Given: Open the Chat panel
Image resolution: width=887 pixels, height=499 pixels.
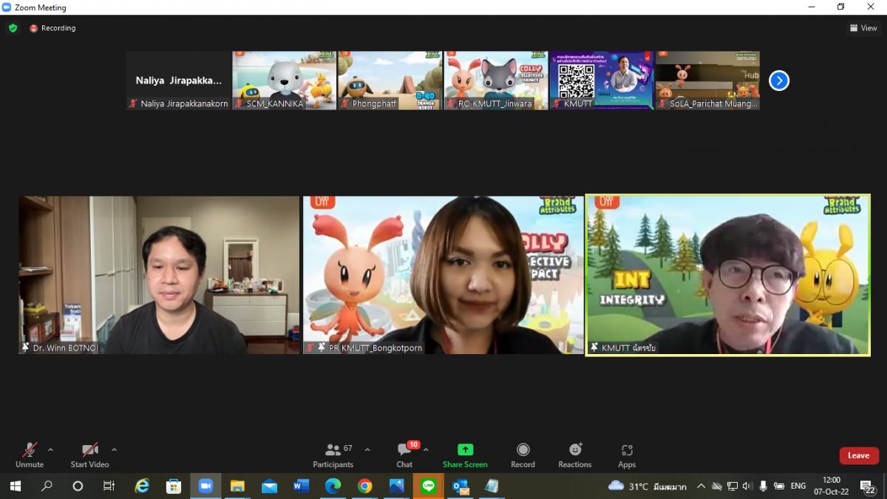Looking at the screenshot, I should tap(404, 455).
